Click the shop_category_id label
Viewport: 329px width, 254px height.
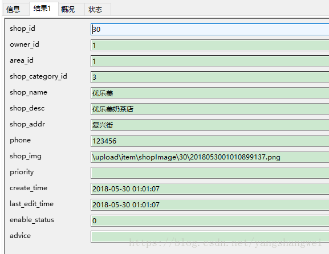click(38, 76)
